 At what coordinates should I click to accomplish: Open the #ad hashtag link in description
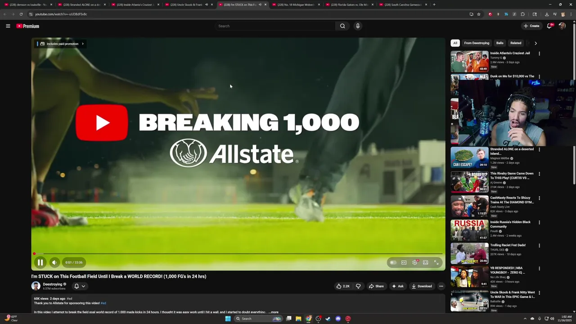pos(103,303)
